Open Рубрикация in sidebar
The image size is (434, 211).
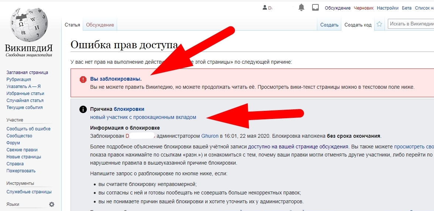(18, 80)
